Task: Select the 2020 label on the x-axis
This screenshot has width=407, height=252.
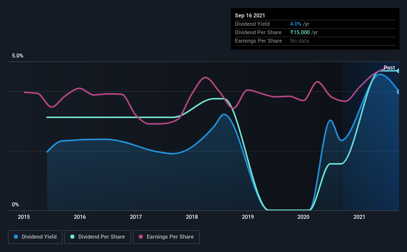Action: pos(303,217)
